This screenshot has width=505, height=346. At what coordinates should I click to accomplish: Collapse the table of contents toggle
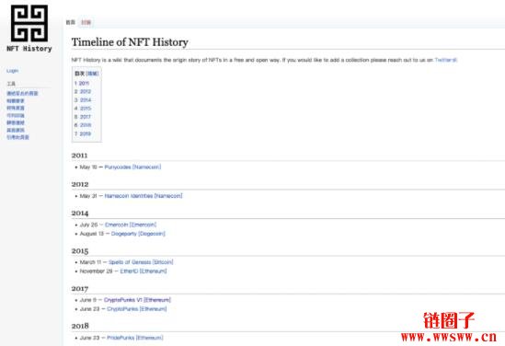pos(92,74)
